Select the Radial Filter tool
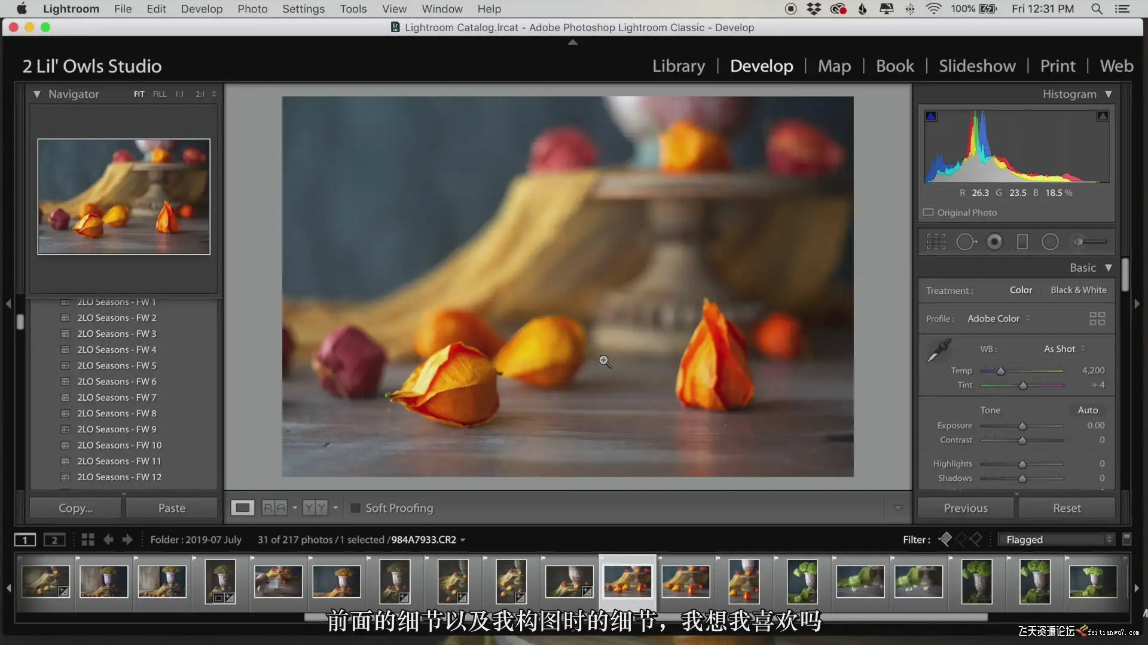 (x=1051, y=242)
